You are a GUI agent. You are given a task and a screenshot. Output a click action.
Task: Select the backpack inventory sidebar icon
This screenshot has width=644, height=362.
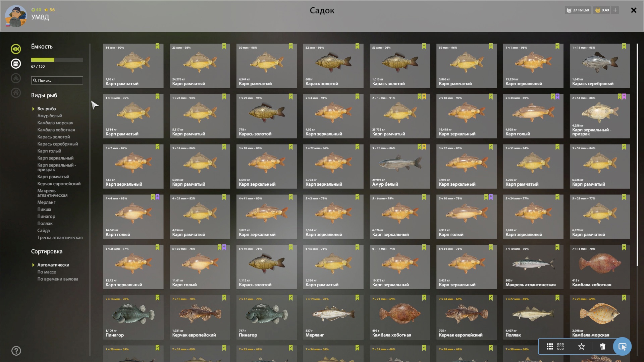click(16, 64)
